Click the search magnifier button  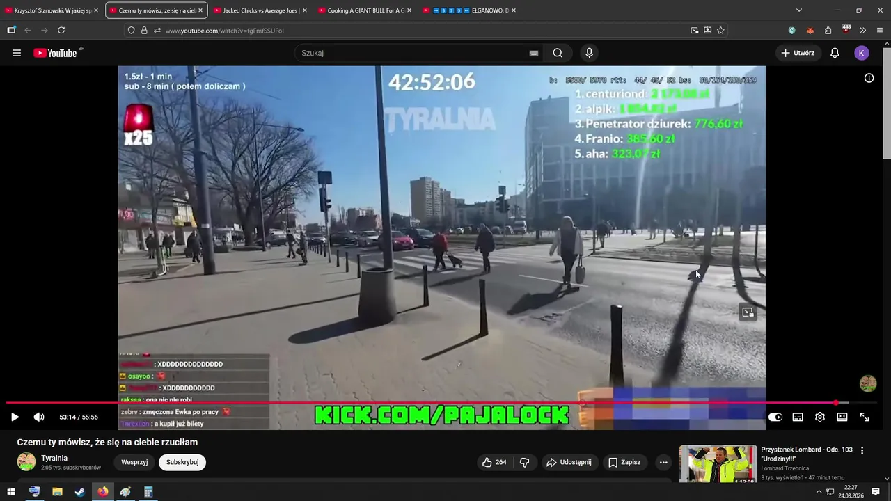point(558,53)
